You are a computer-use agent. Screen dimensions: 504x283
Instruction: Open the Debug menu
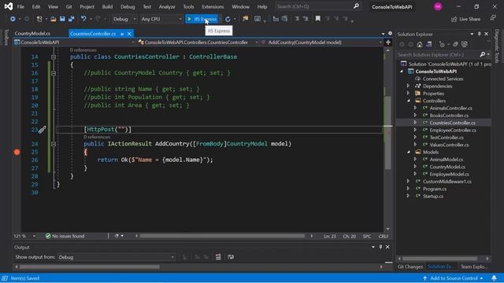(x=128, y=7)
